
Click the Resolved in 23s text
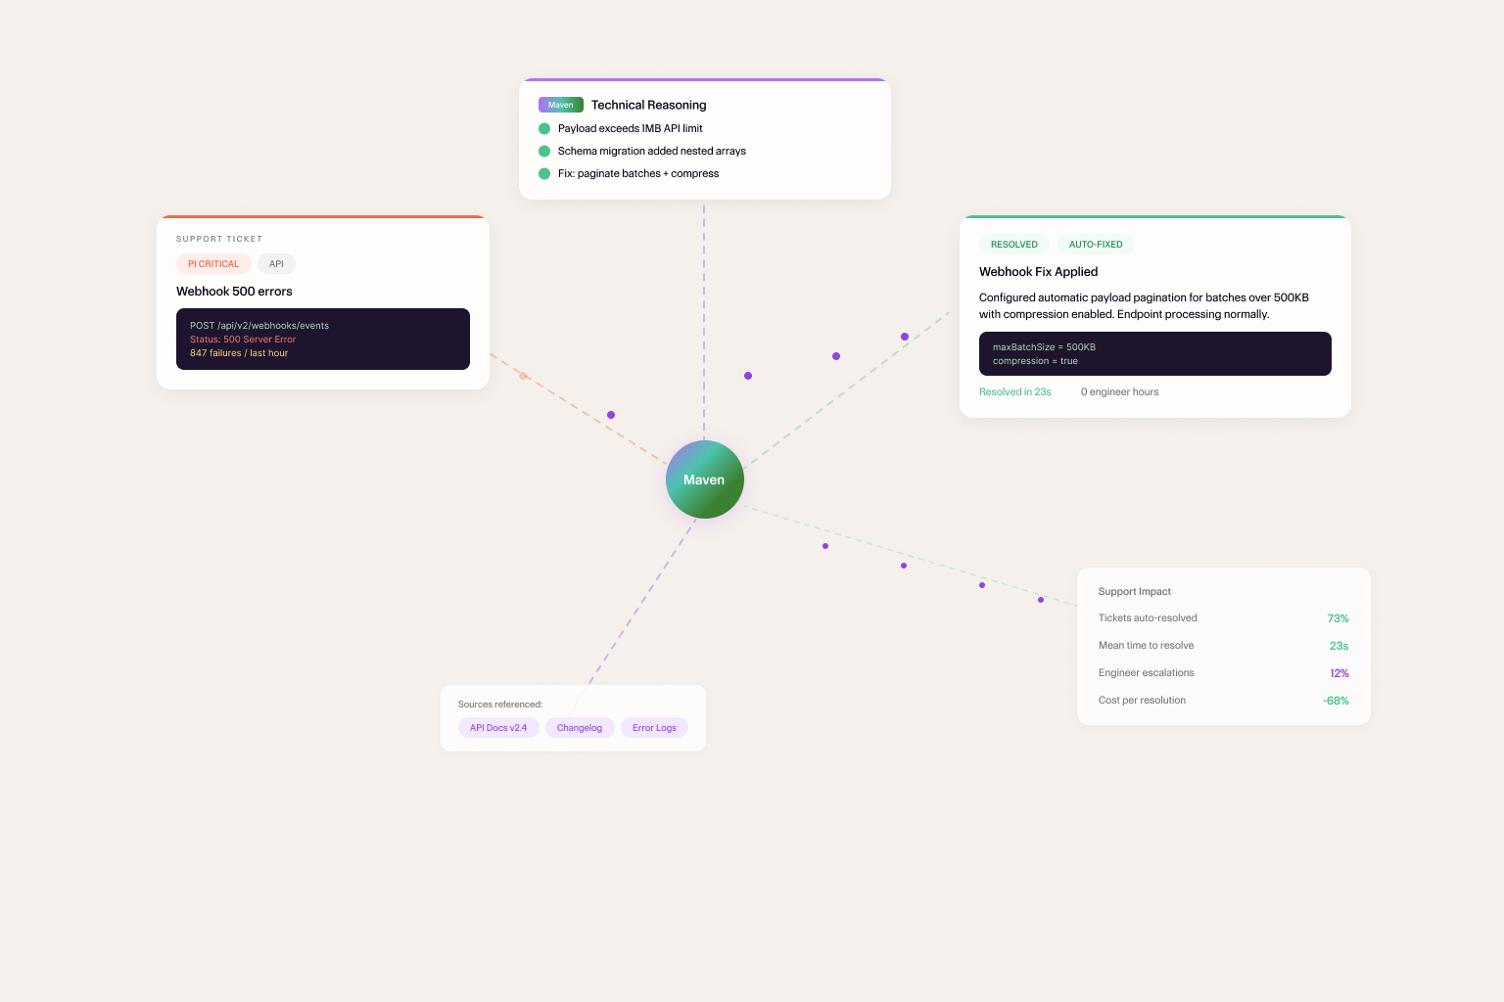pyautogui.click(x=1015, y=392)
